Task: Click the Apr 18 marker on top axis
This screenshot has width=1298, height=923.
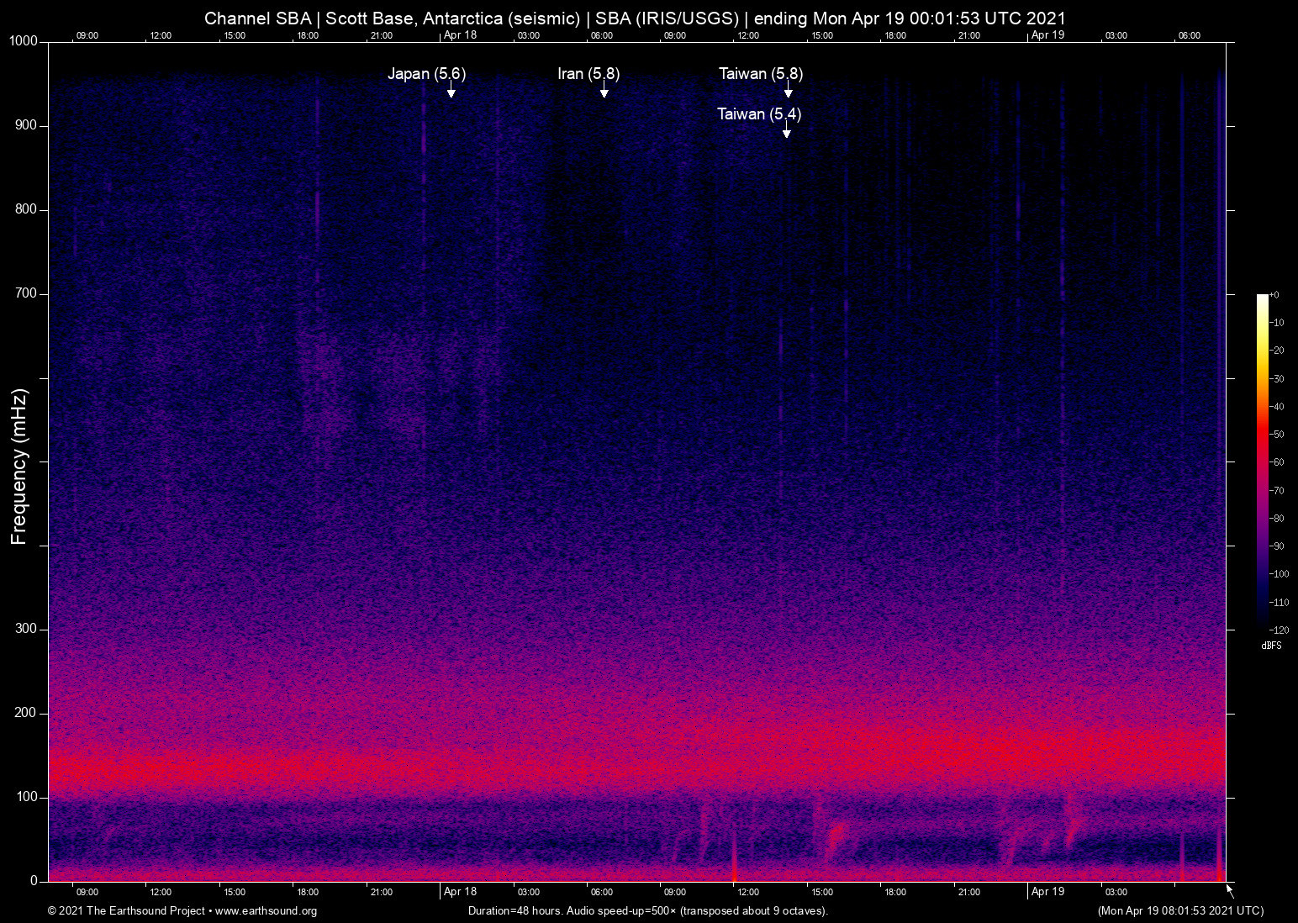Action: click(x=460, y=35)
